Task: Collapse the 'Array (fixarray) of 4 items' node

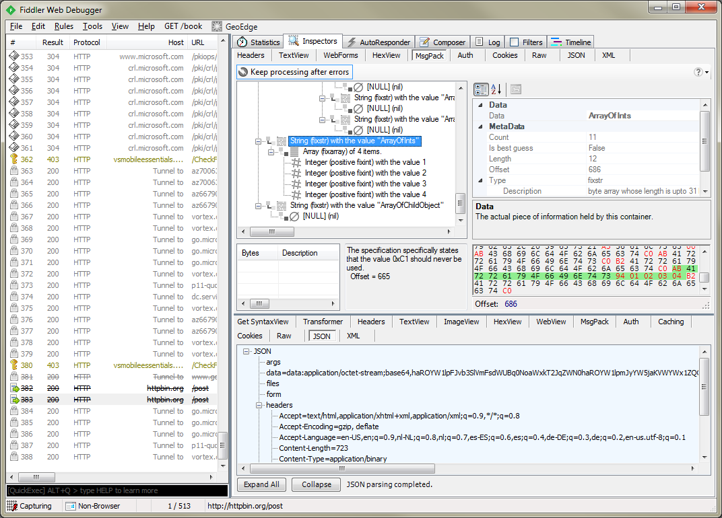Action: 271,152
